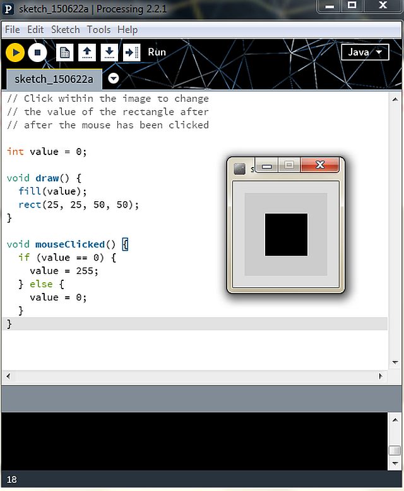Click the 'rect(25, 25, 50, 50);' line
Image resolution: width=404 pixels, height=491 pixels.
[x=78, y=205]
